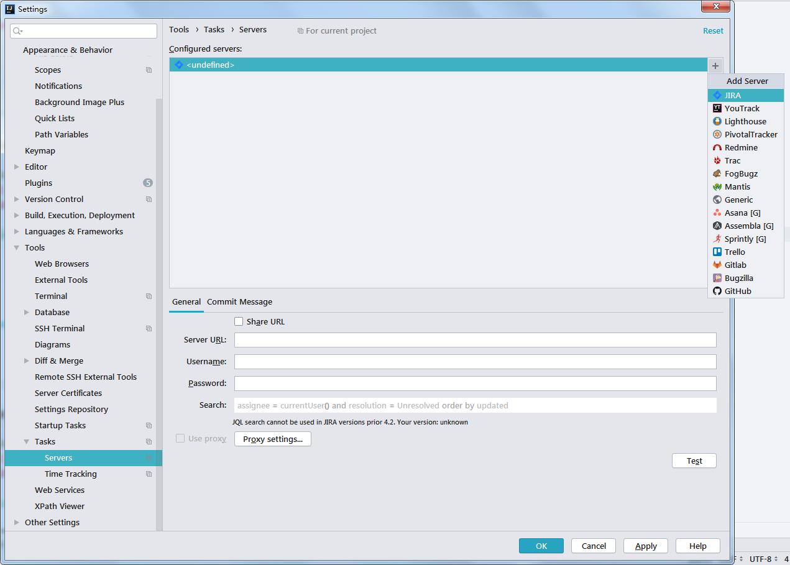Image resolution: width=790 pixels, height=565 pixels.
Task: Select the undefined server row
Action: coord(438,65)
